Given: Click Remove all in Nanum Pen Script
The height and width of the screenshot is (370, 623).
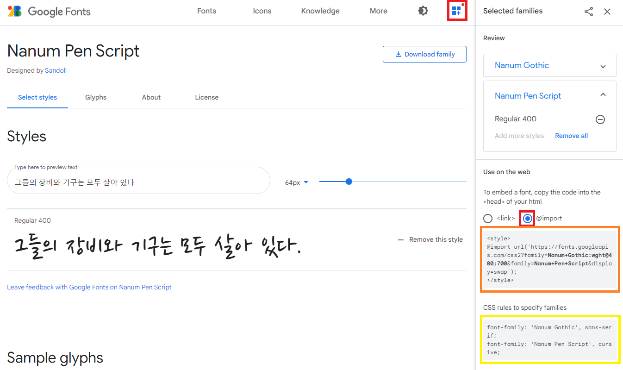Looking at the screenshot, I should click(572, 136).
